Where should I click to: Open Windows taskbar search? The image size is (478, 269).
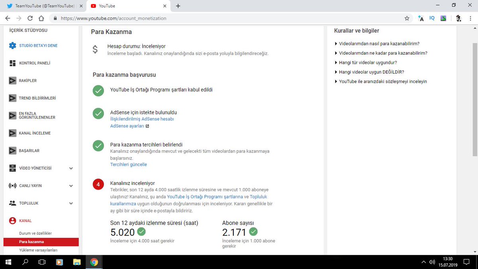(x=25, y=262)
